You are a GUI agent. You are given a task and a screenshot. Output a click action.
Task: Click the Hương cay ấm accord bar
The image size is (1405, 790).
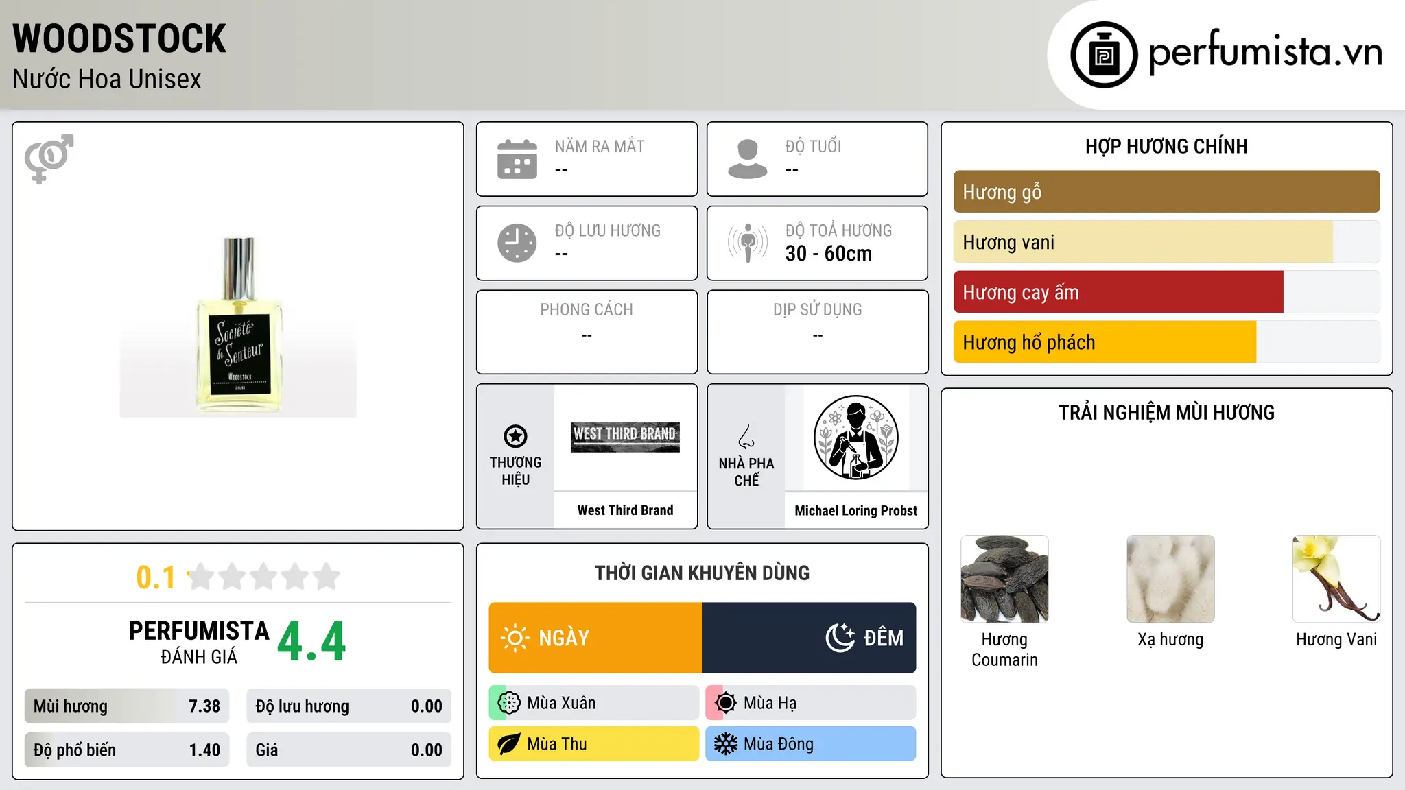pos(1166,292)
